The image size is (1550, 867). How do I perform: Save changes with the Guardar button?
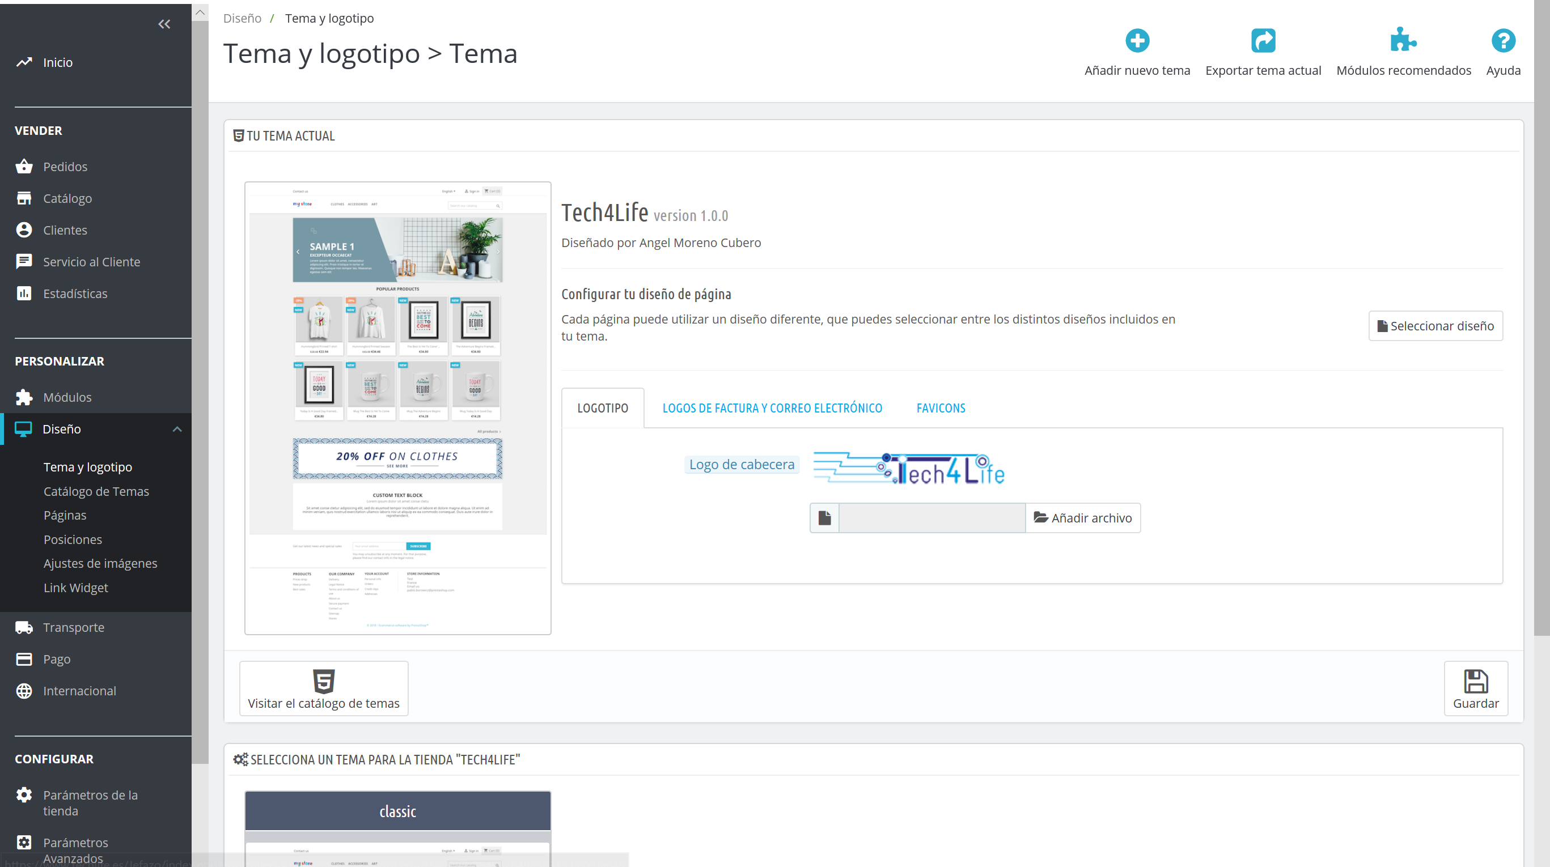[x=1475, y=688]
